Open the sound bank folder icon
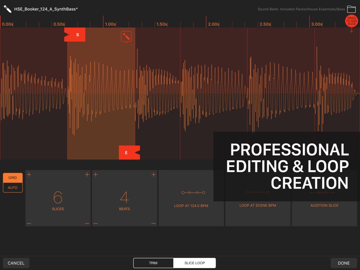Image resolution: width=360 pixels, height=270 pixels. click(x=351, y=9)
